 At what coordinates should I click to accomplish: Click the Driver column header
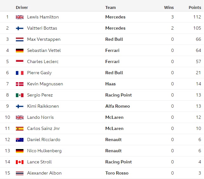point(22,7)
